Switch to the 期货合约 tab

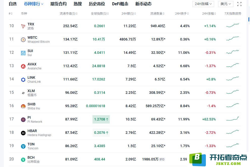(x=58, y=4)
